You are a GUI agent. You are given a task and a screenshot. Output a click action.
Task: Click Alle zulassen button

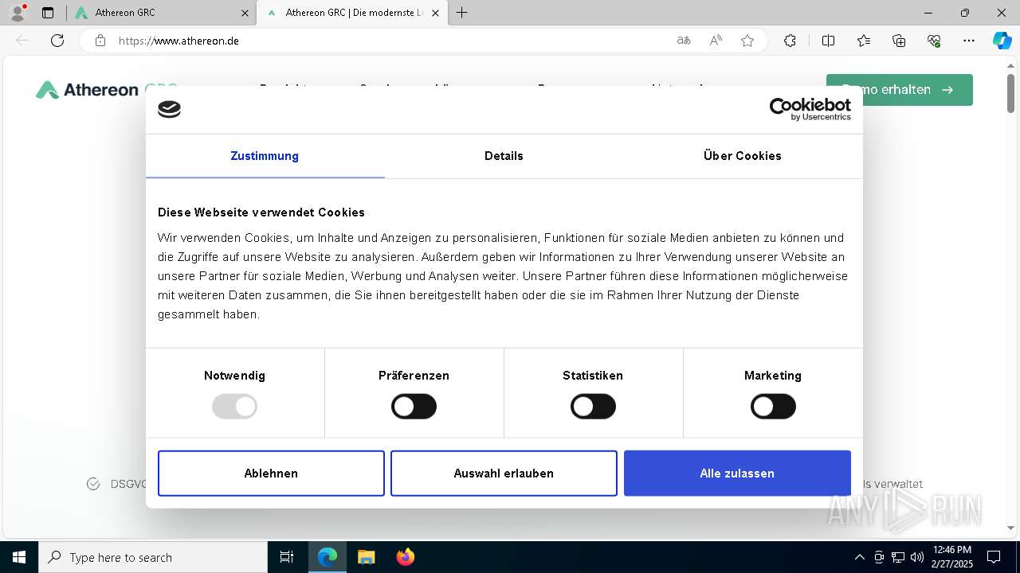coord(737,474)
